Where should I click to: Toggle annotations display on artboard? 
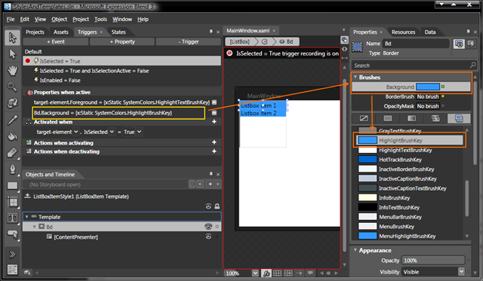click(310, 273)
